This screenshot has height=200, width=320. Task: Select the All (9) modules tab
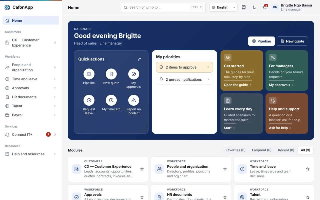(x=305, y=150)
